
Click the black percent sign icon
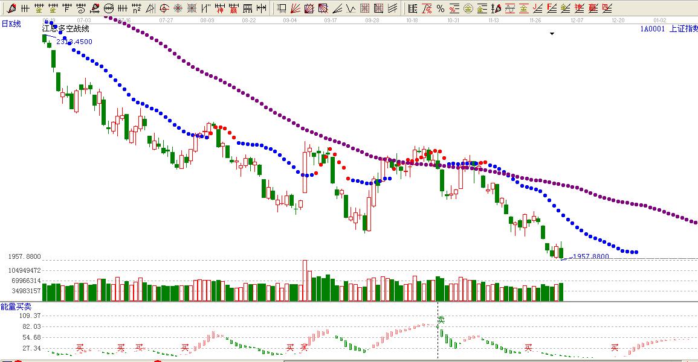pos(440,8)
